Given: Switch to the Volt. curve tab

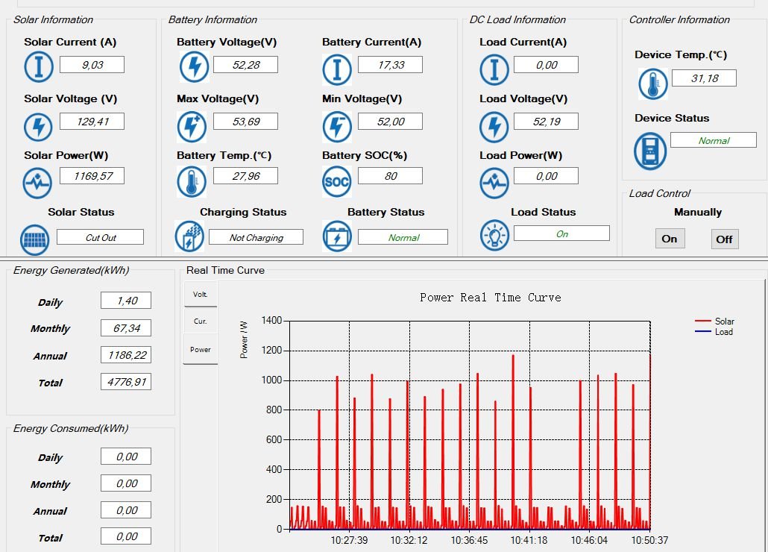Looking at the screenshot, I should tap(201, 294).
